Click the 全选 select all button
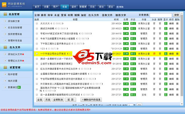Screen dimensions: 185x114 40,100
